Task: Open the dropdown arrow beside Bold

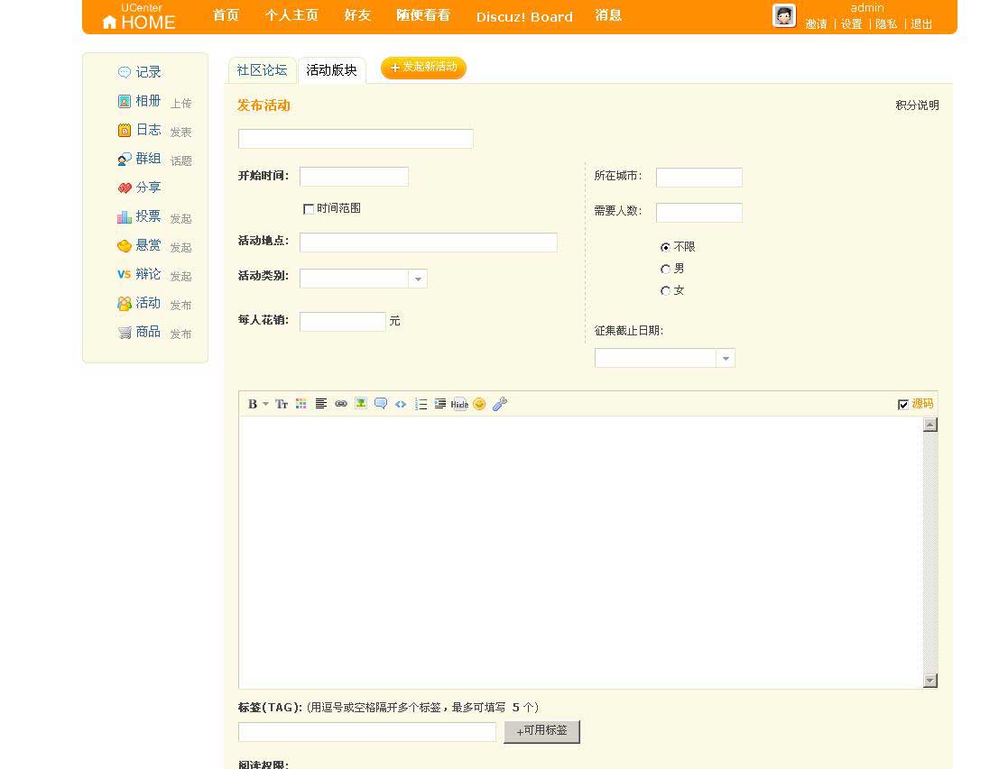Action: tap(265, 404)
